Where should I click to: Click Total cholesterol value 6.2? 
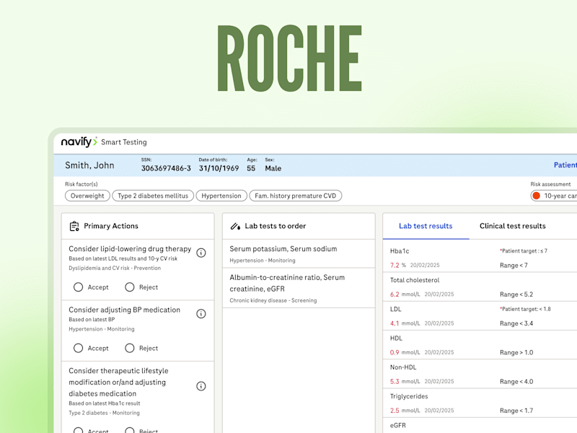[x=395, y=294]
